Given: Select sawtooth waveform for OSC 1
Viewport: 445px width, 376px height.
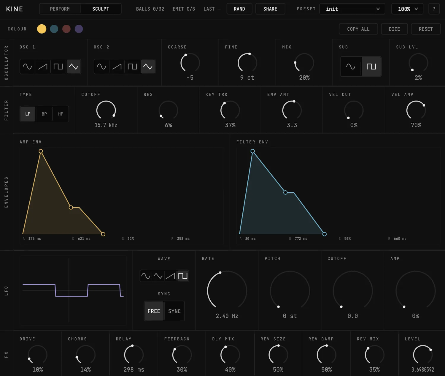Looking at the screenshot, I should [43, 67].
